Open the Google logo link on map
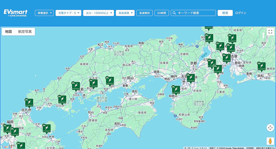Screen dimensions: 276x149 point(7,147)
